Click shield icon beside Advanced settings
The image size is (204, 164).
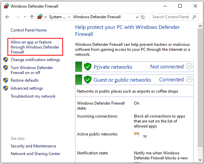(6, 88)
